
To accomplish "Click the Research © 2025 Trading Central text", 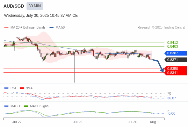I will click(161, 28).
